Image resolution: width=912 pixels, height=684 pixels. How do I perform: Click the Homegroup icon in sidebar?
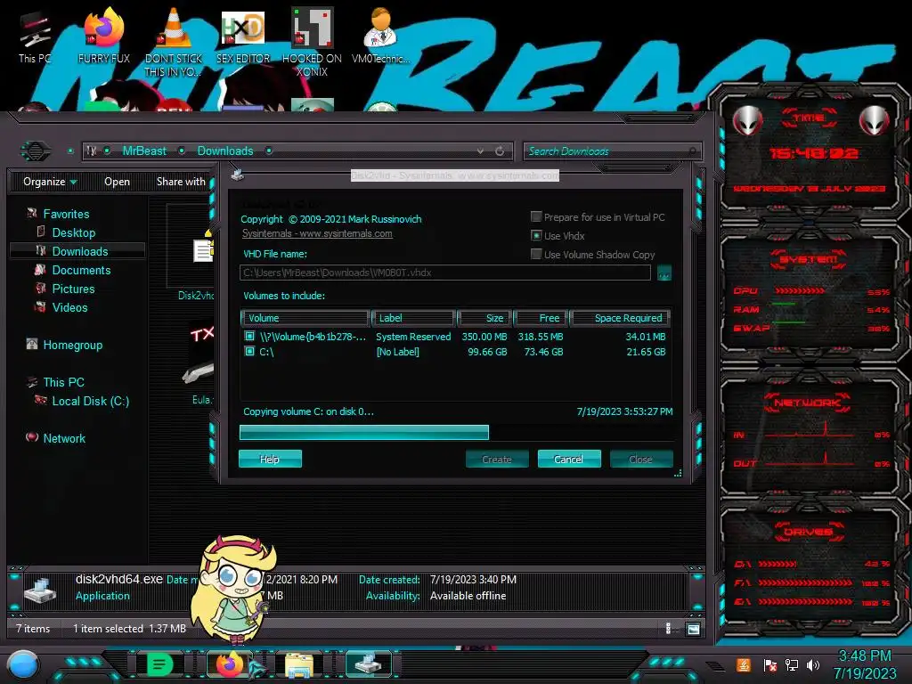pyautogui.click(x=32, y=345)
